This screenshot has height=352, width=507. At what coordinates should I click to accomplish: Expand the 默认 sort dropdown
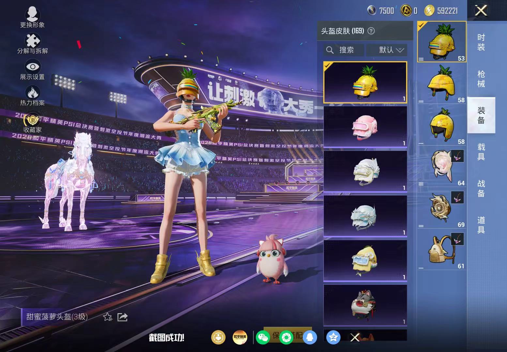point(387,50)
